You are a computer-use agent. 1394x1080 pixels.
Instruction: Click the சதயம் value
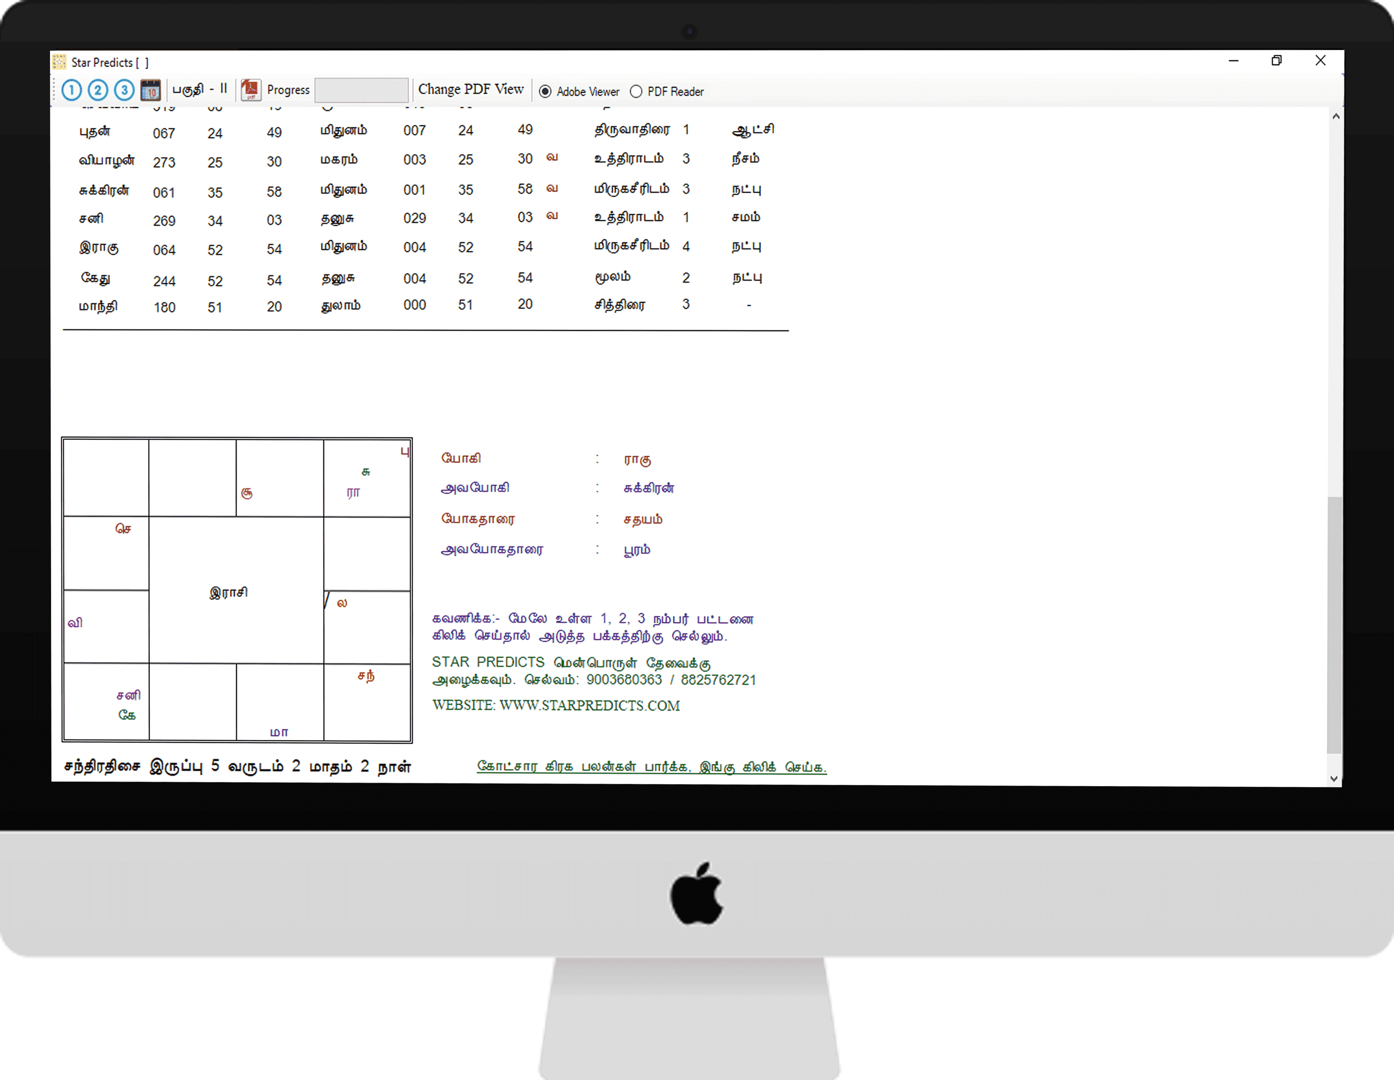[x=643, y=519]
